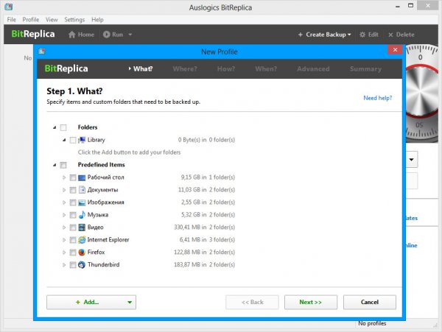The height and width of the screenshot is (332, 442).
Task: Collapse the Folders tree node
Action: [55, 127]
